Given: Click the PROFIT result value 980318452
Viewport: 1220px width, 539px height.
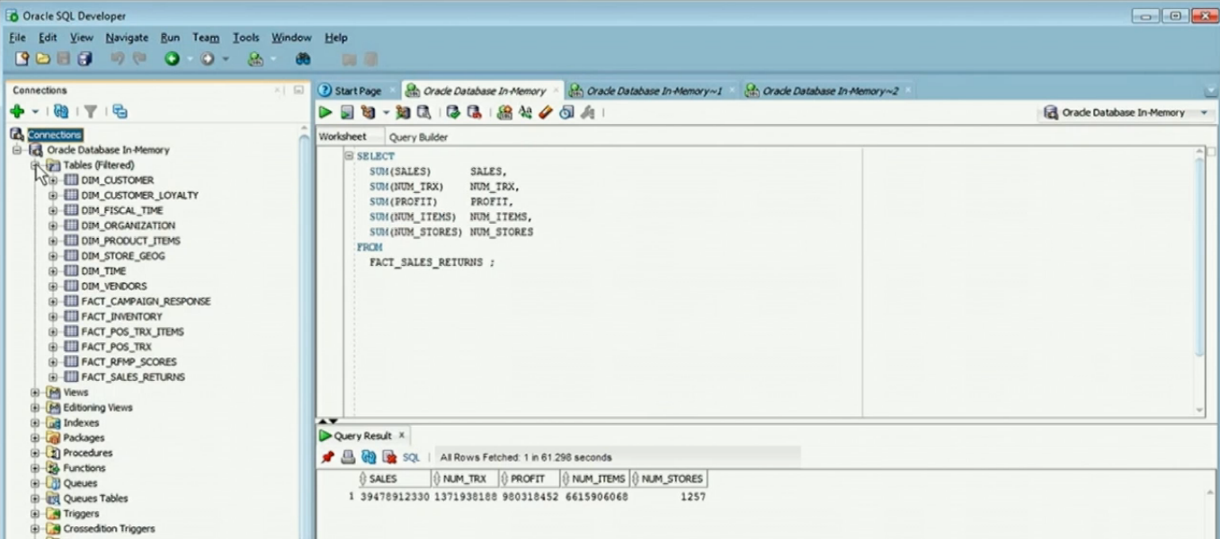Looking at the screenshot, I should [530, 497].
